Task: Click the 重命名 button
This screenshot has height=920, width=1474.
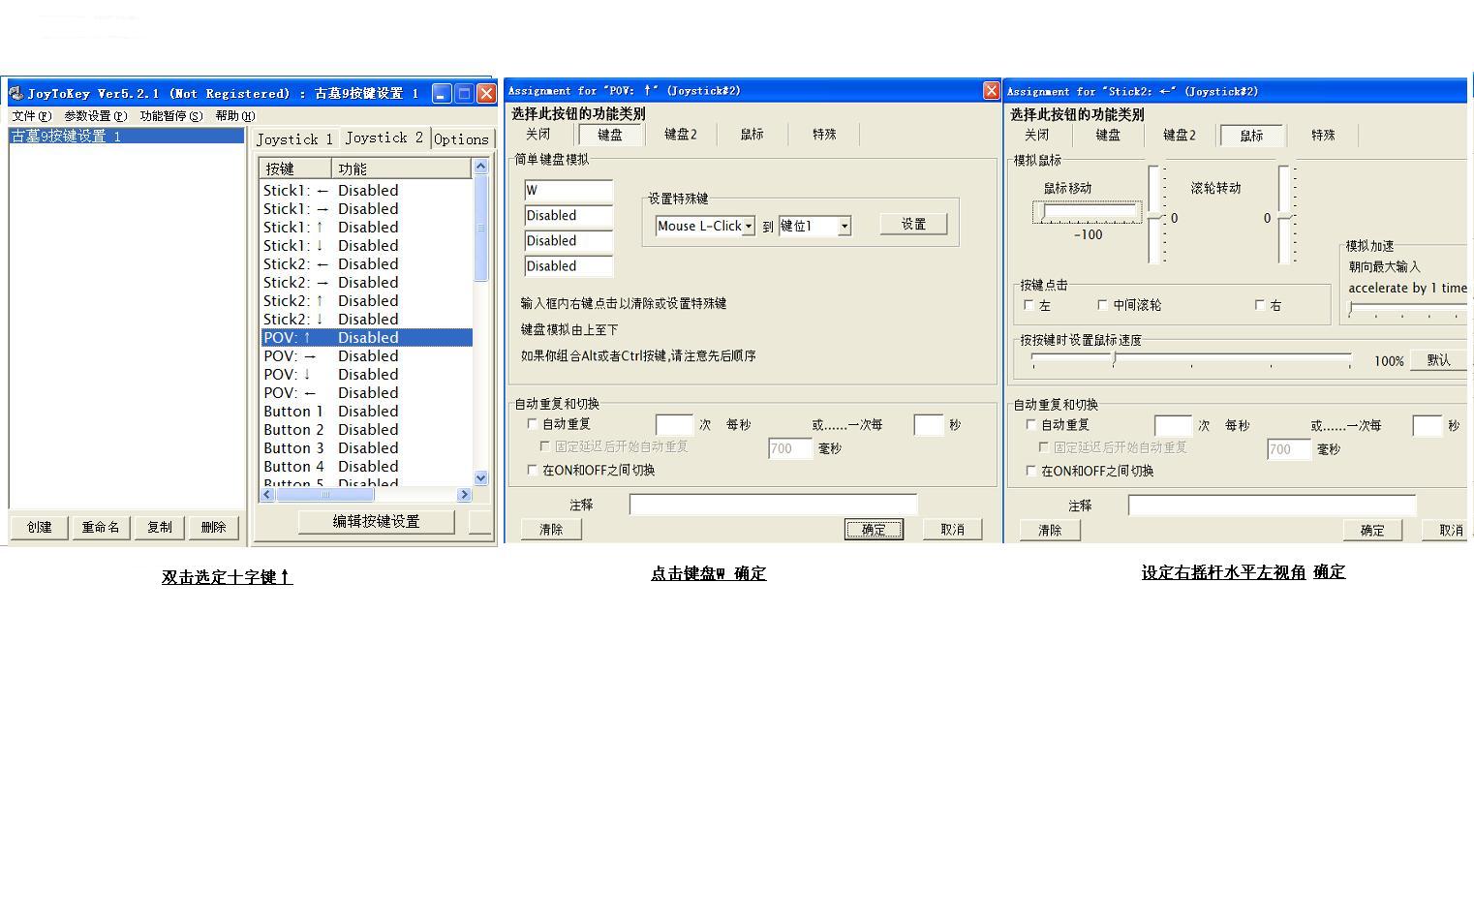Action: click(x=101, y=527)
